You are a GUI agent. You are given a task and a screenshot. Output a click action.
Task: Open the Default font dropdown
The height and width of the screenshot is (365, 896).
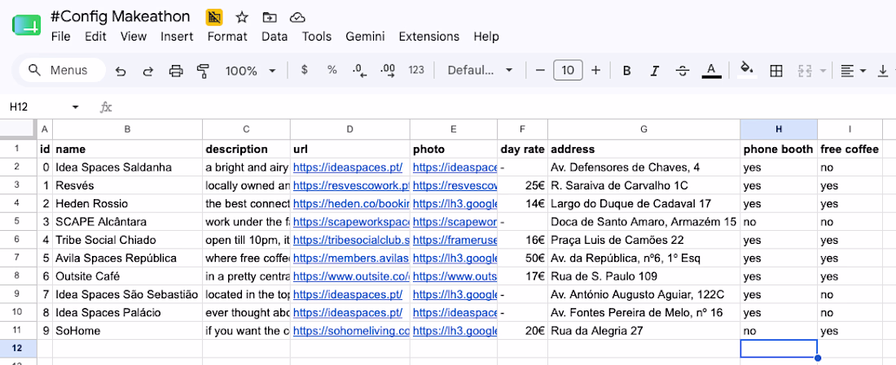click(480, 70)
